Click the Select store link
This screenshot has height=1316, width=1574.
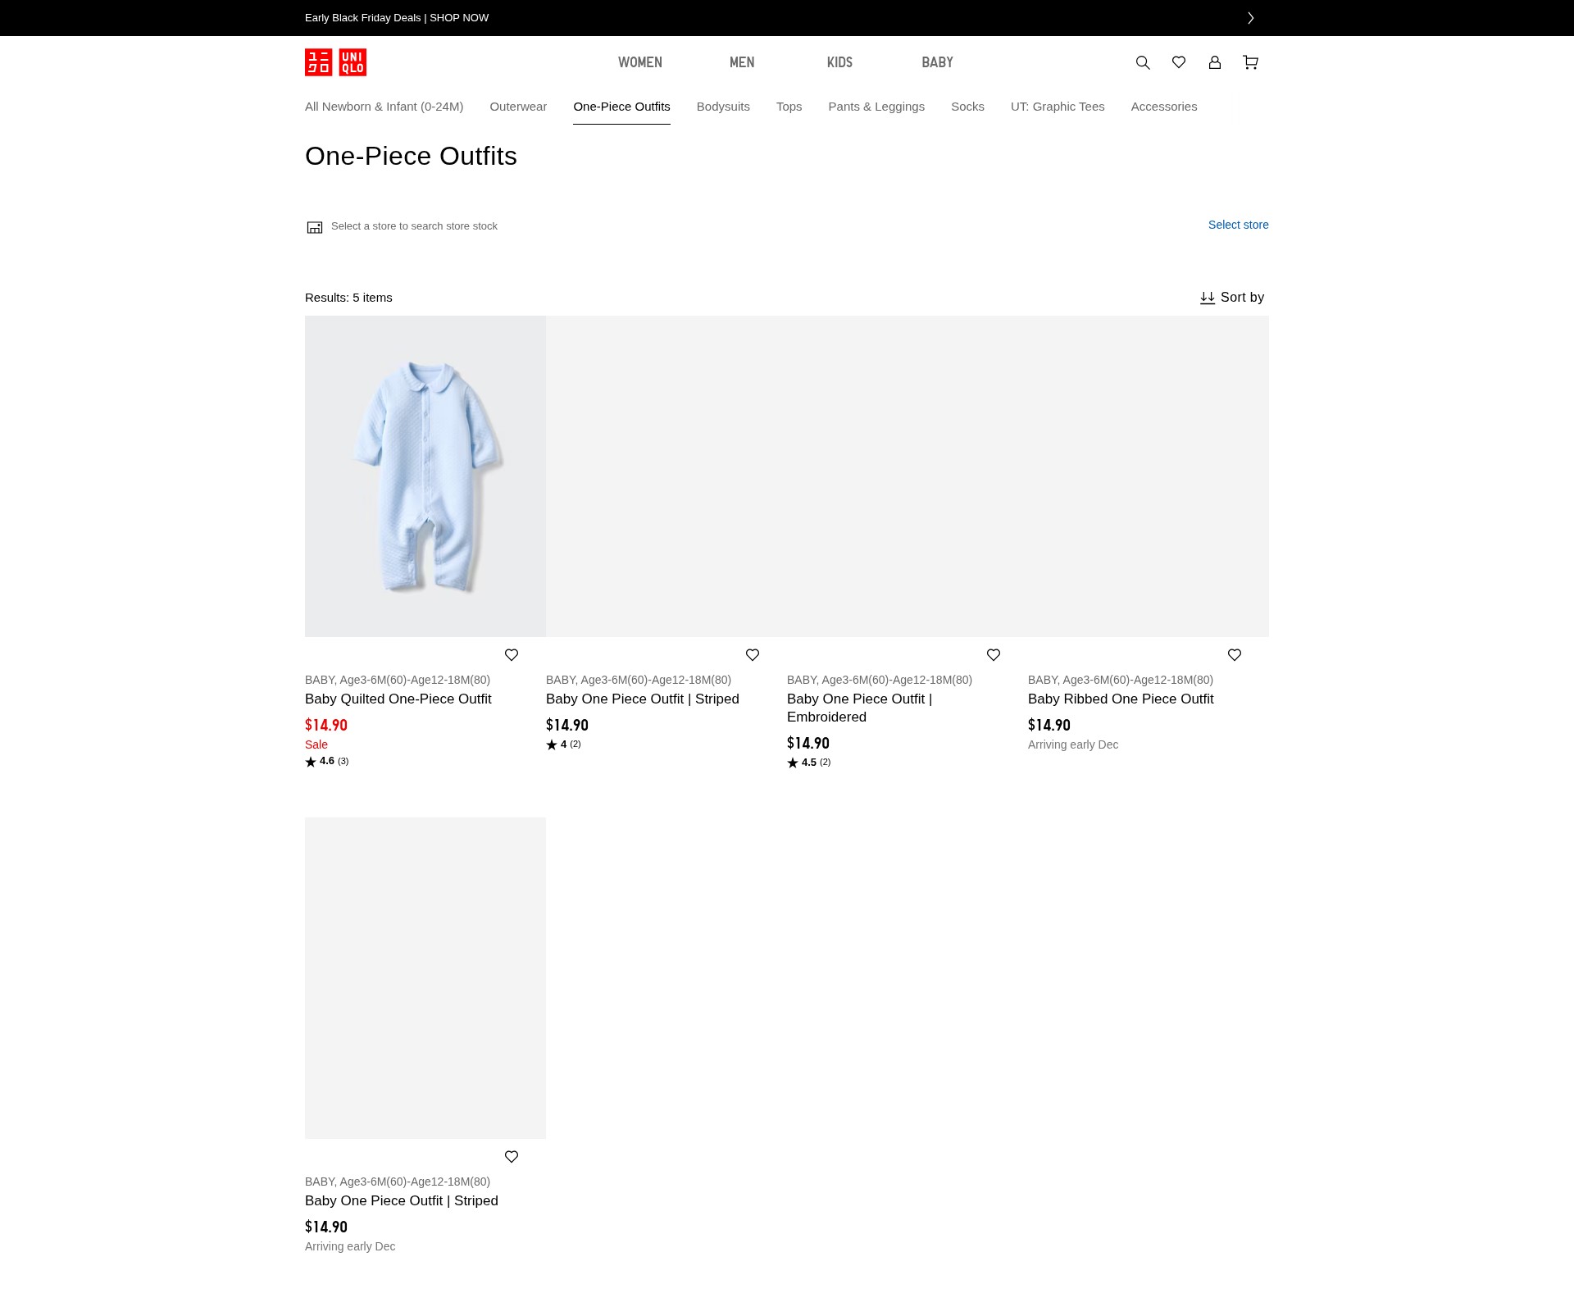(x=1238, y=225)
